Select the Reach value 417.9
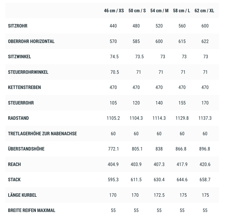The width and height of the screenshot is (226, 222). coord(182,164)
